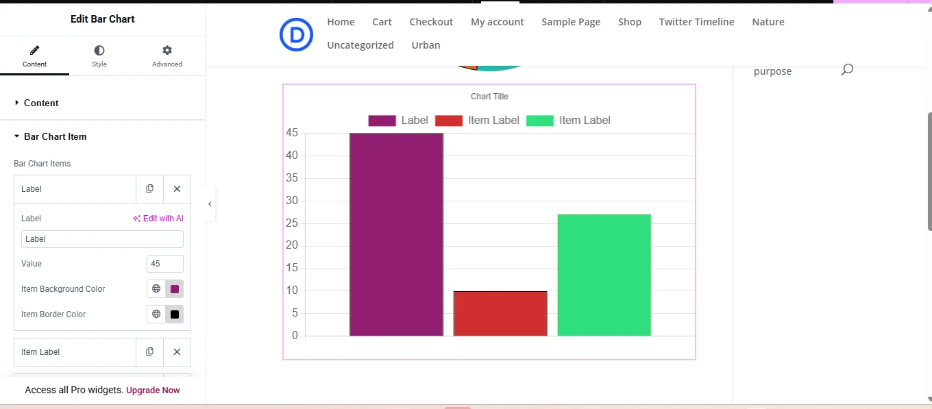Open the Urban category link

coord(426,45)
